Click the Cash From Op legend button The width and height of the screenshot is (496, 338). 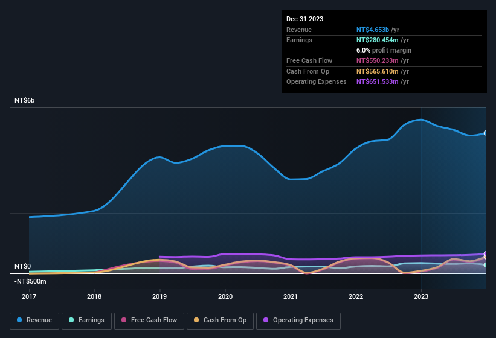click(221, 320)
